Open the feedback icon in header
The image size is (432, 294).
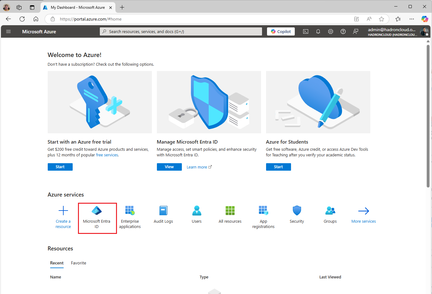pyautogui.click(x=356, y=31)
